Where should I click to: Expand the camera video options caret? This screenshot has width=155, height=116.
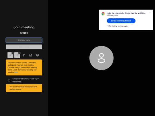click(20, 53)
